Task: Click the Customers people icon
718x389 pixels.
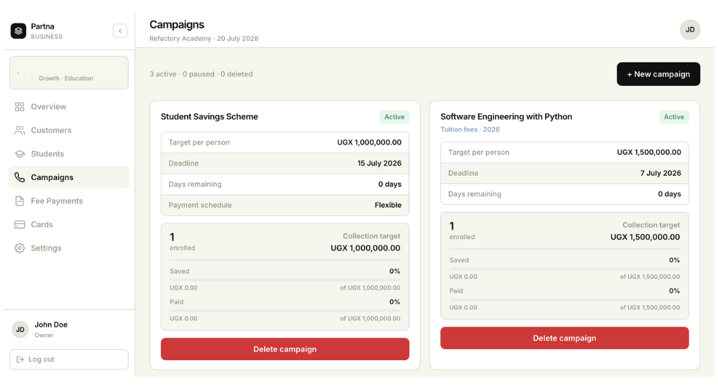Action: pos(19,130)
